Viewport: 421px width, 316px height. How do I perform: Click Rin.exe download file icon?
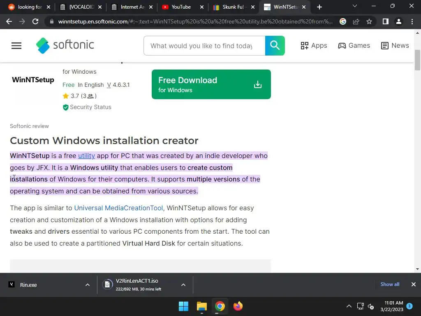coord(12,284)
